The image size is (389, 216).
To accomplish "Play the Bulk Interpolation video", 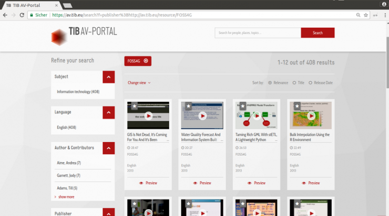I will tap(311, 116).
